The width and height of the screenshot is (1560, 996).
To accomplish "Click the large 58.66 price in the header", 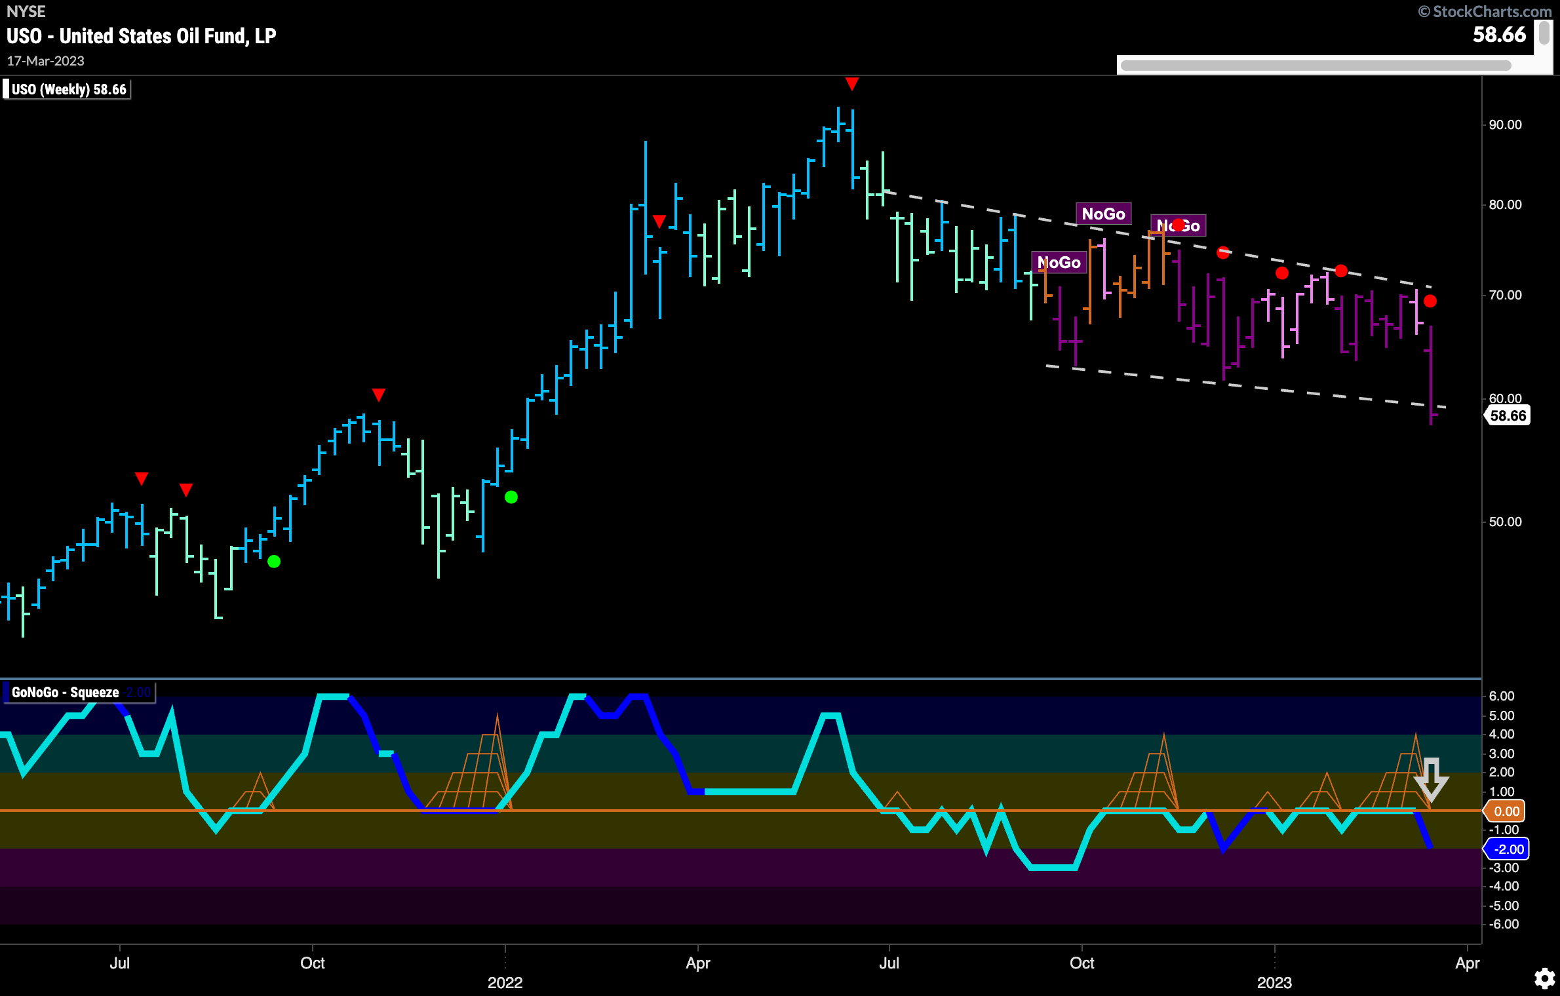I will click(1499, 34).
